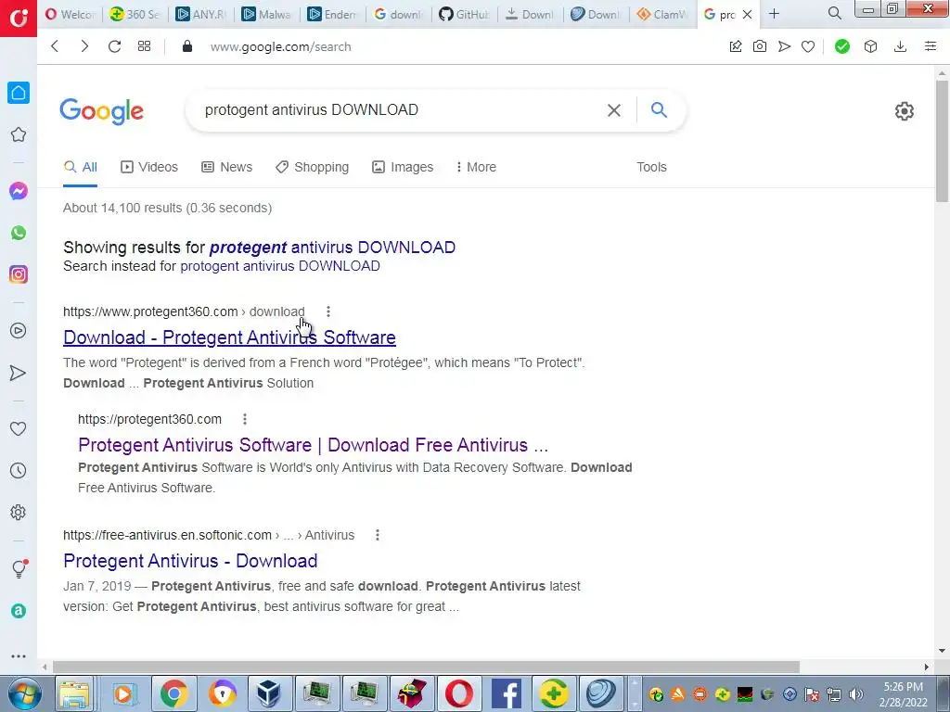Switch to the ClamW browser tab
950x712 pixels.
(662, 14)
